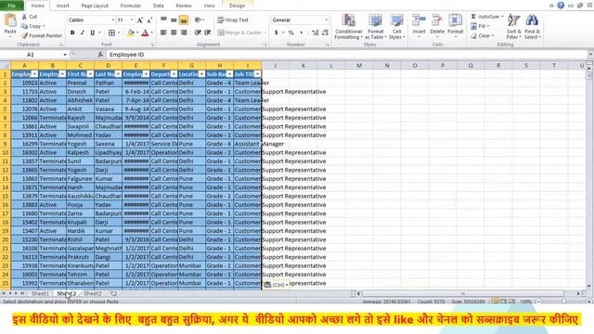Switch to the Design tab
The image size is (594, 334).
click(x=238, y=6)
